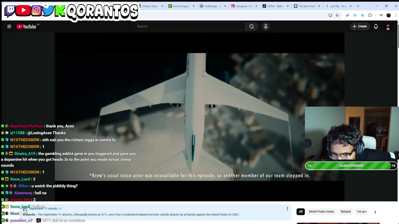Bookmark this page with the star icon
The width and height of the screenshot is (399, 224).
[337, 15]
